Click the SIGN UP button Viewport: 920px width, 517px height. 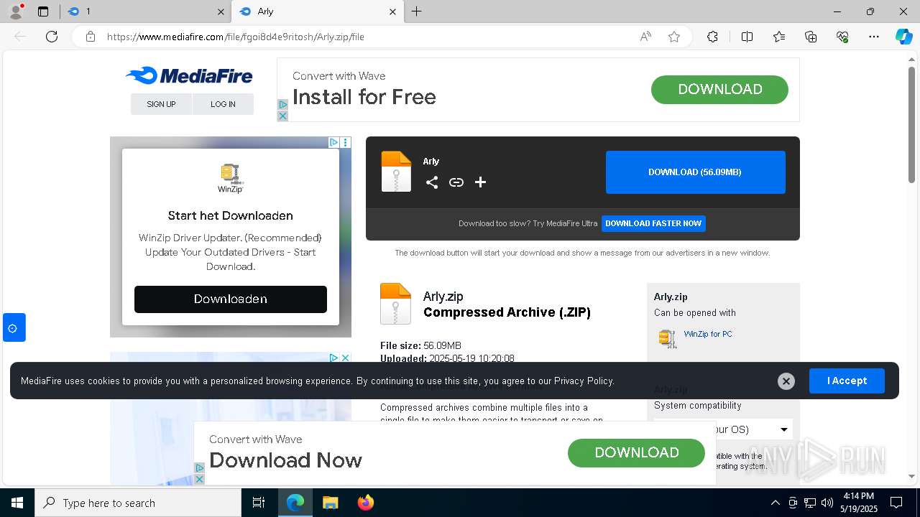point(161,104)
